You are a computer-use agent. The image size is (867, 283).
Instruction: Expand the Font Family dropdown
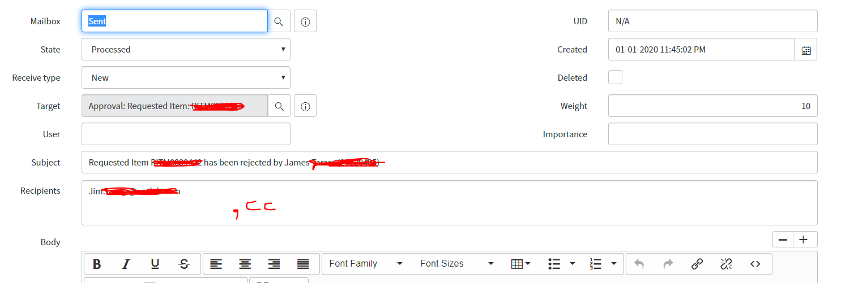[x=366, y=264]
